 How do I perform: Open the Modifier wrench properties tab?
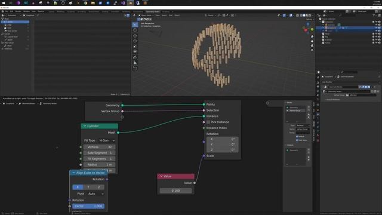pyautogui.click(x=318, y=114)
